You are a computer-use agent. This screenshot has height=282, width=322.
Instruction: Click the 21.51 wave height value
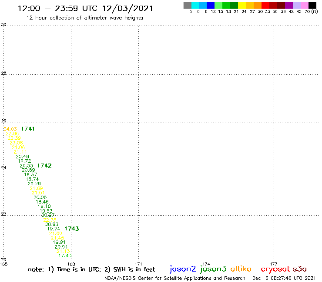click(38, 193)
